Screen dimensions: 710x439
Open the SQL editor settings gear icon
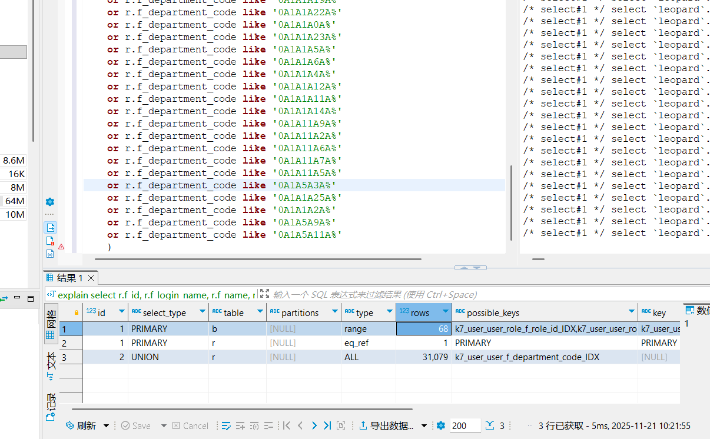pyautogui.click(x=50, y=202)
